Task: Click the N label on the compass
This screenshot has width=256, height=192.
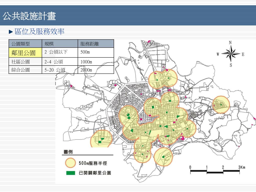Action: [230, 42]
